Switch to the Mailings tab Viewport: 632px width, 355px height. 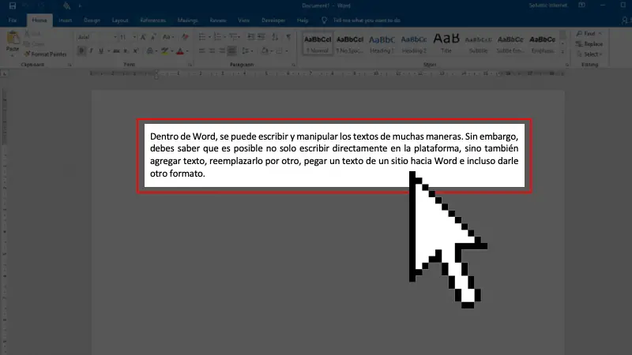(187, 21)
